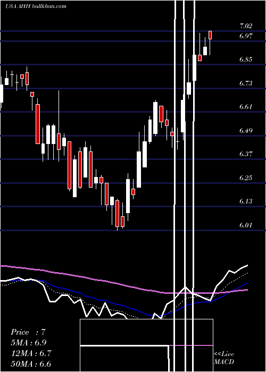Click the USA AHH bullkhan.com title
The width and height of the screenshot is (266, 372).
(x=36, y=6)
